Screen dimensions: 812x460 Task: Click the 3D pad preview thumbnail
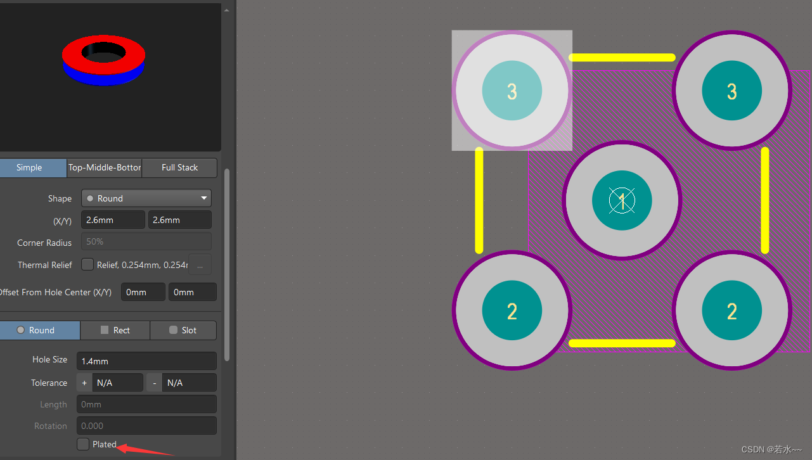[x=103, y=60]
